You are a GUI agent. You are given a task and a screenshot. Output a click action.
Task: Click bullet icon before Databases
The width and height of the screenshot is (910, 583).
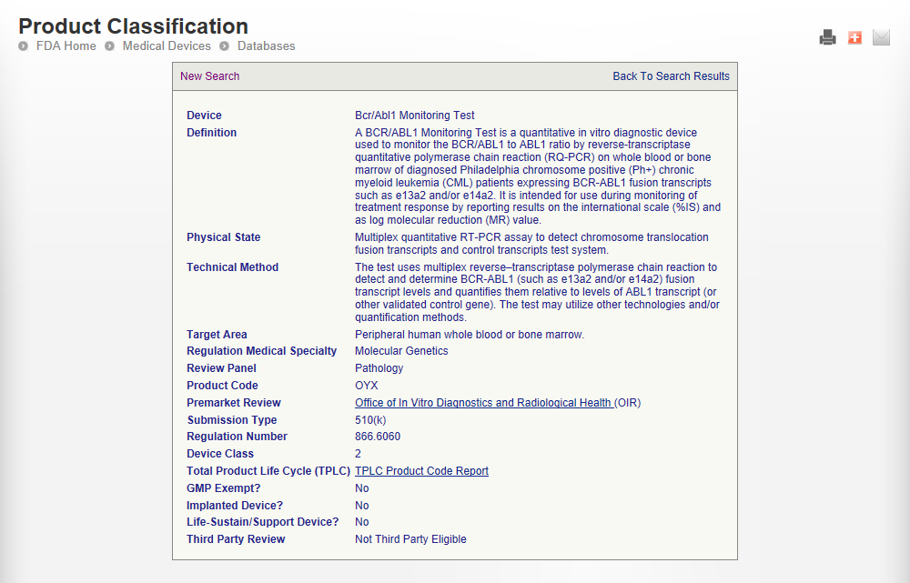click(x=225, y=45)
